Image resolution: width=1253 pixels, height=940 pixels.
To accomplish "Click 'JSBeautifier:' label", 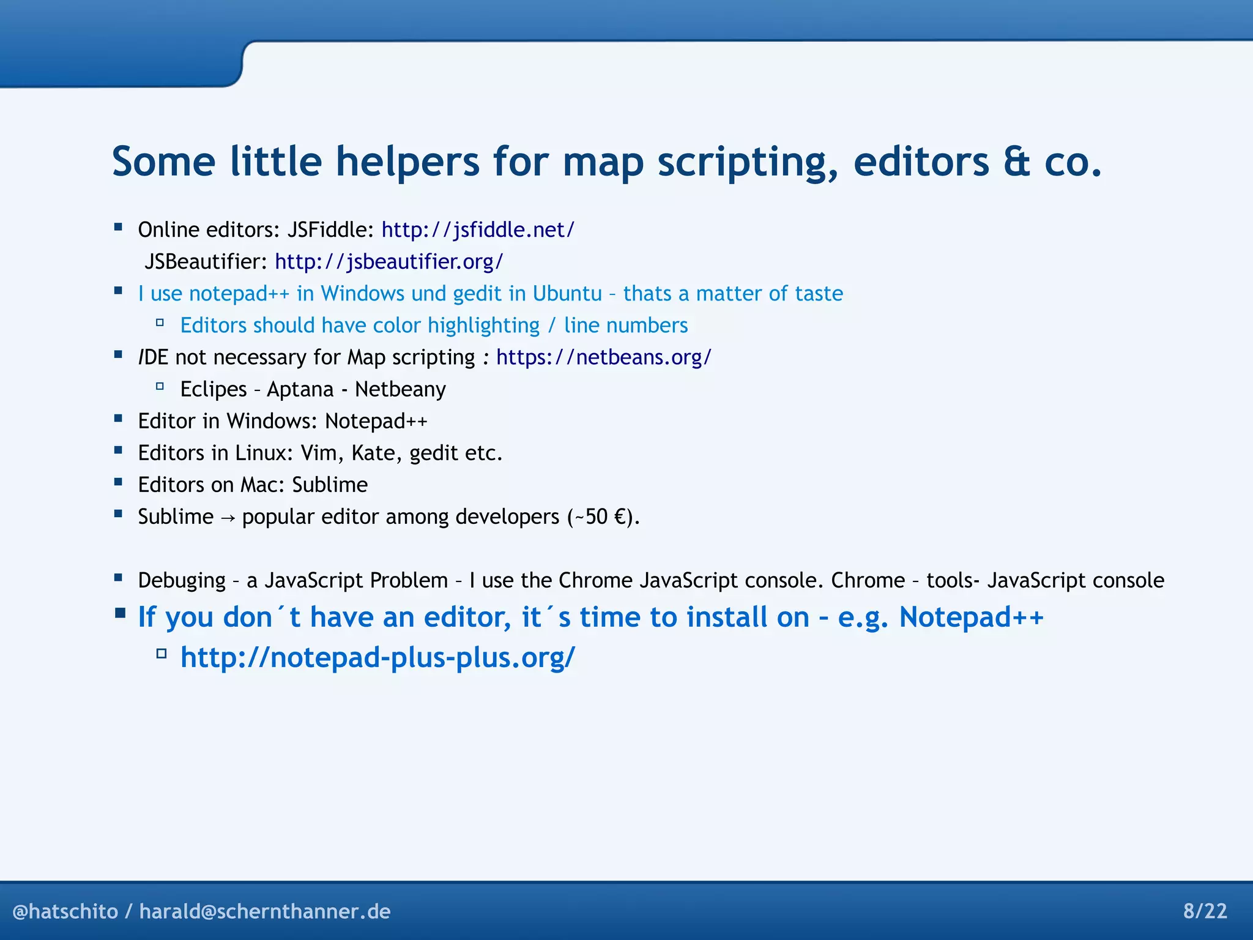I will pos(206,262).
